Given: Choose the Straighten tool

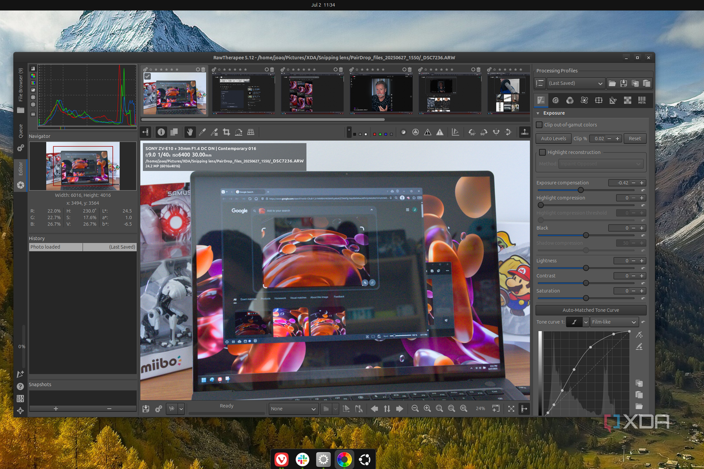Looking at the screenshot, I should (x=239, y=132).
